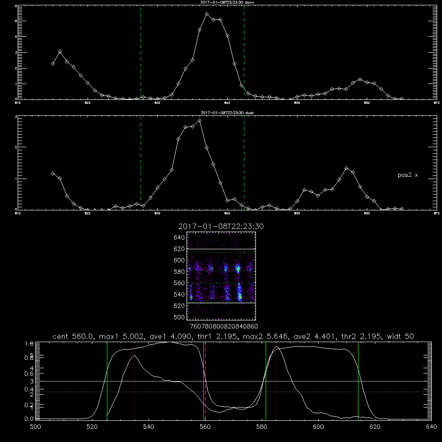Click the 870 label on dusk plot x-axis
This screenshot has height=442, width=442.
(x=437, y=213)
